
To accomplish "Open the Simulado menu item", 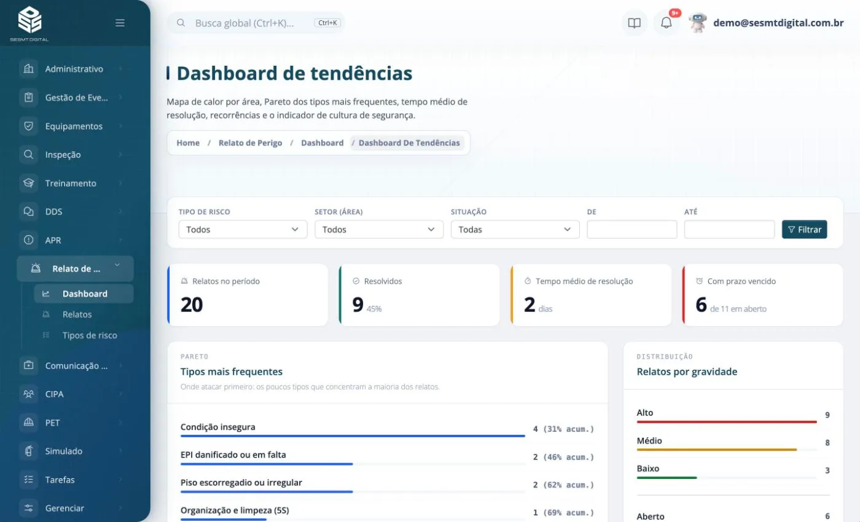I will pos(75,451).
